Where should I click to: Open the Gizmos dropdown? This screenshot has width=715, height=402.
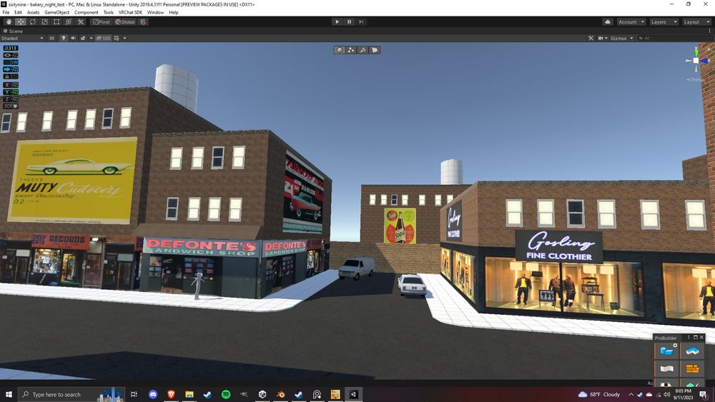click(621, 39)
